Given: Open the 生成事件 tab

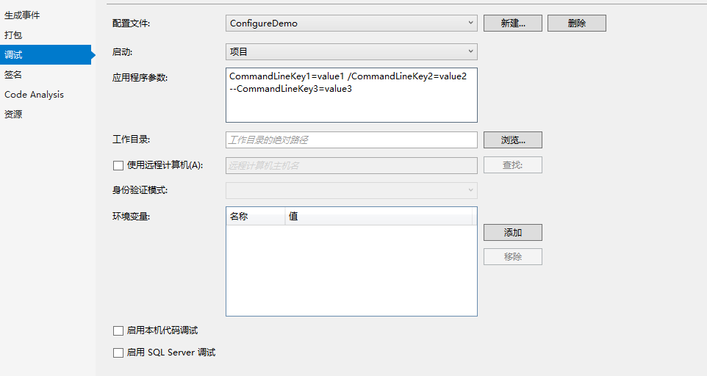Looking at the screenshot, I should pos(22,15).
